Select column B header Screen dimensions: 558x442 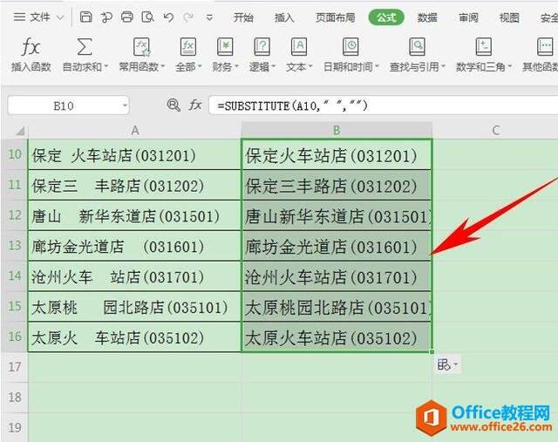point(337,130)
